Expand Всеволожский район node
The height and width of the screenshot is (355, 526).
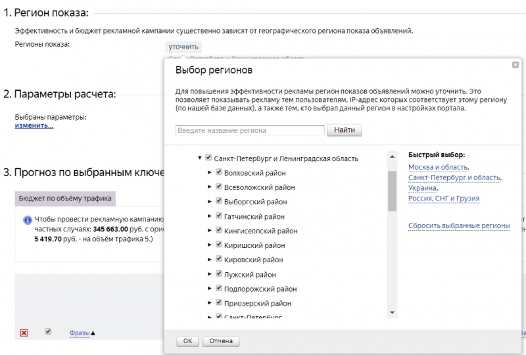point(210,187)
